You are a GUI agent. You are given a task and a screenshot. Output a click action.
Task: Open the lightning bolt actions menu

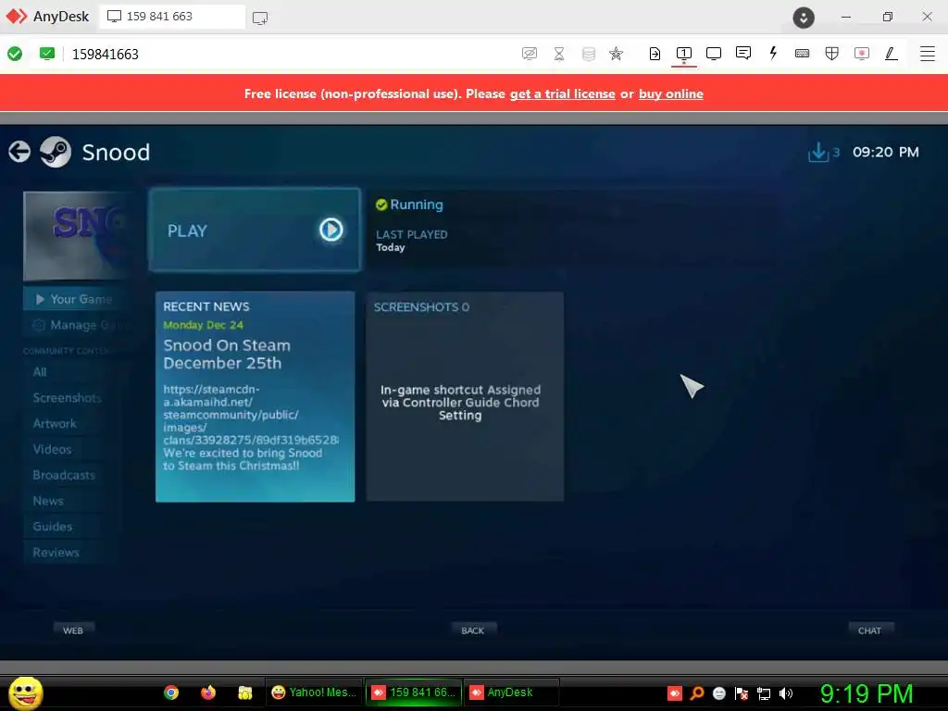773,54
